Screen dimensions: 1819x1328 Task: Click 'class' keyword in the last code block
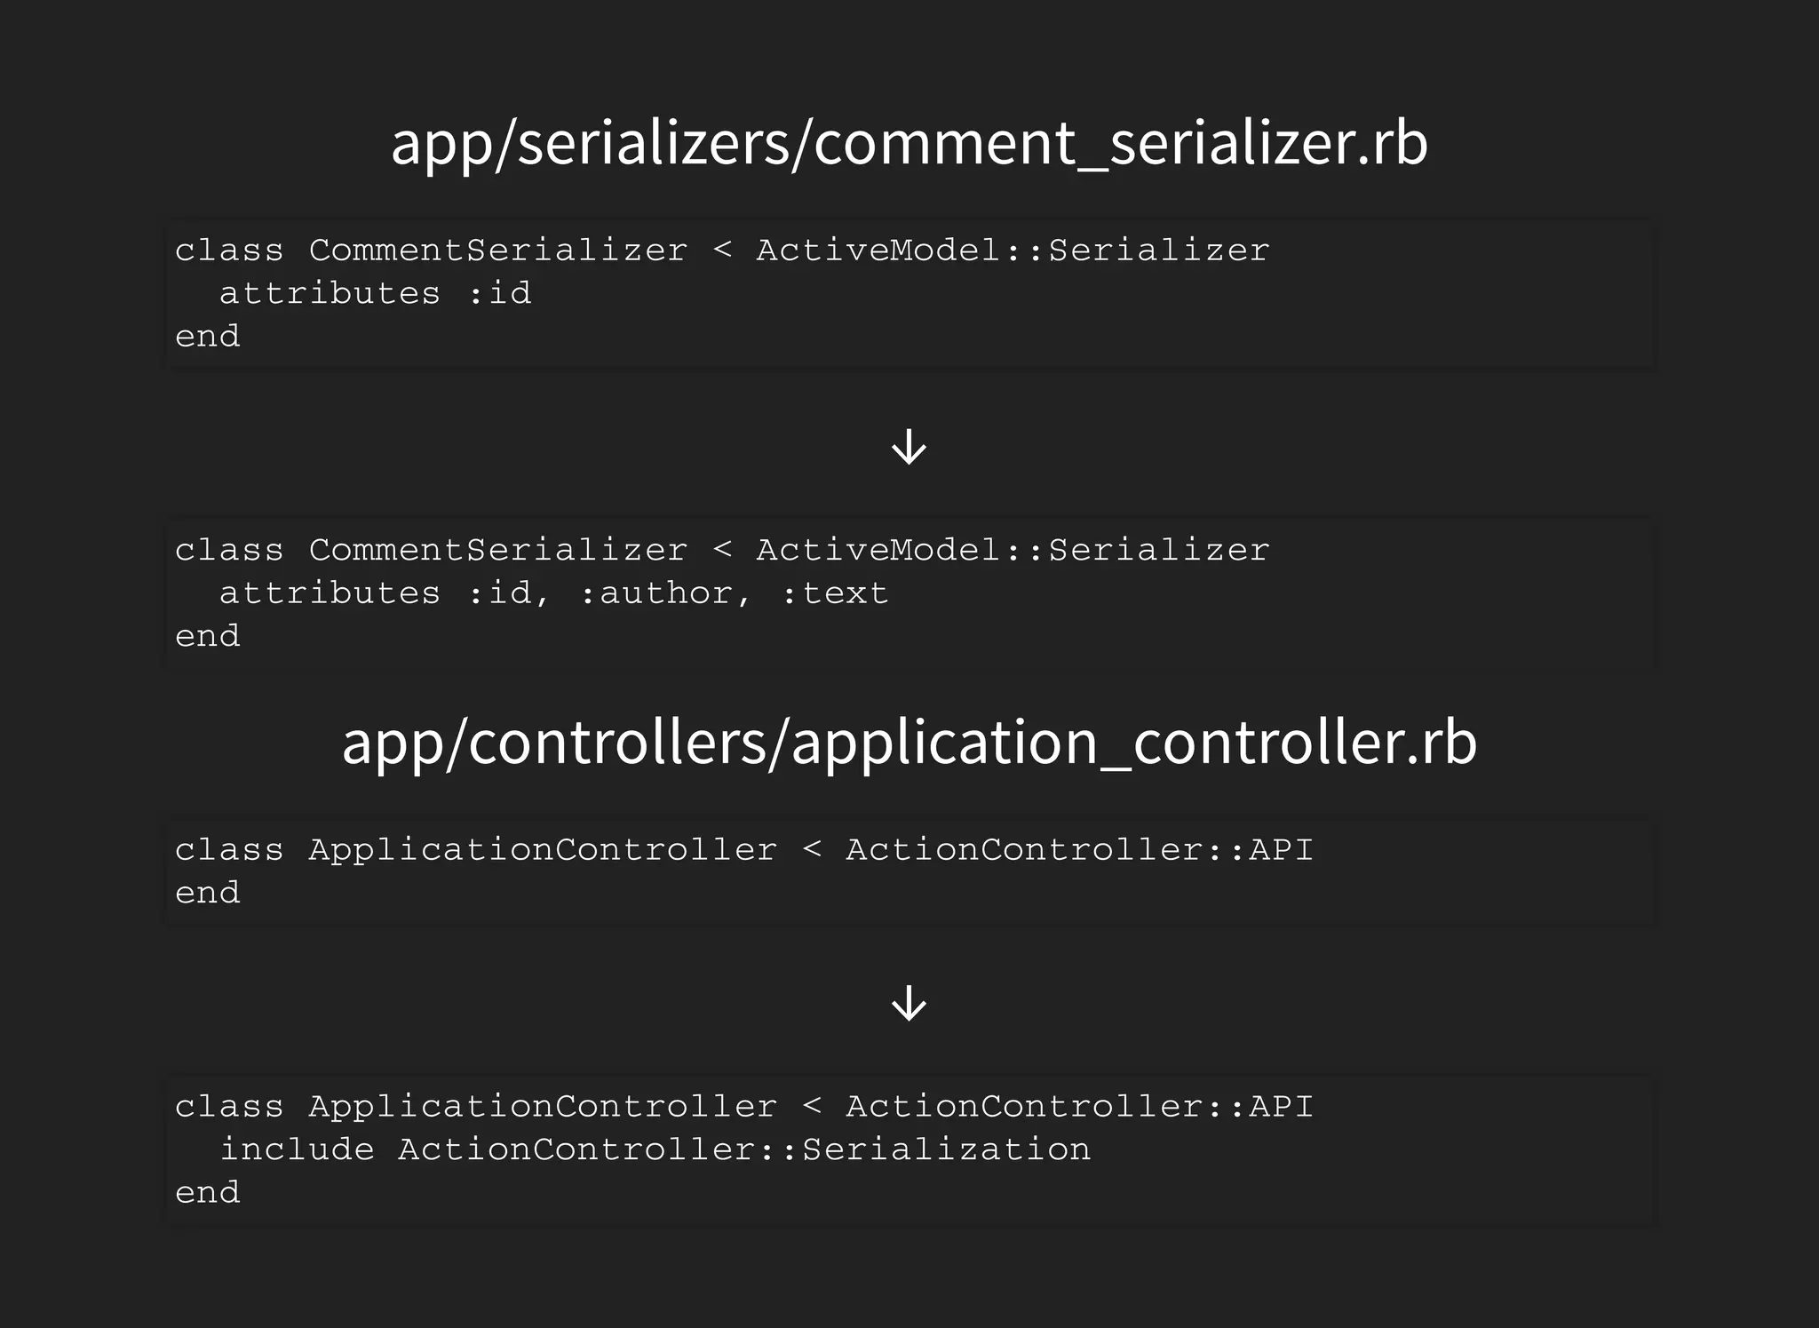[229, 1107]
